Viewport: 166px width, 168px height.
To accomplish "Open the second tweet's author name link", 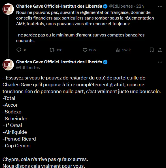I will tap(59, 62).
